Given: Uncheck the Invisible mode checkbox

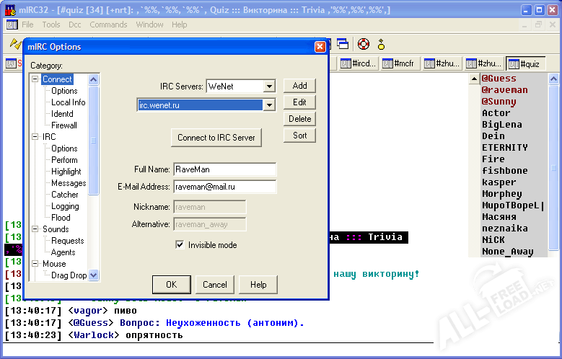Looking at the screenshot, I should (180, 245).
